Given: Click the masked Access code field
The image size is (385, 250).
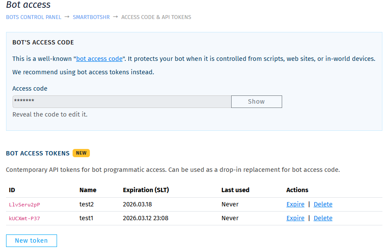Looking at the screenshot, I should [122, 101].
